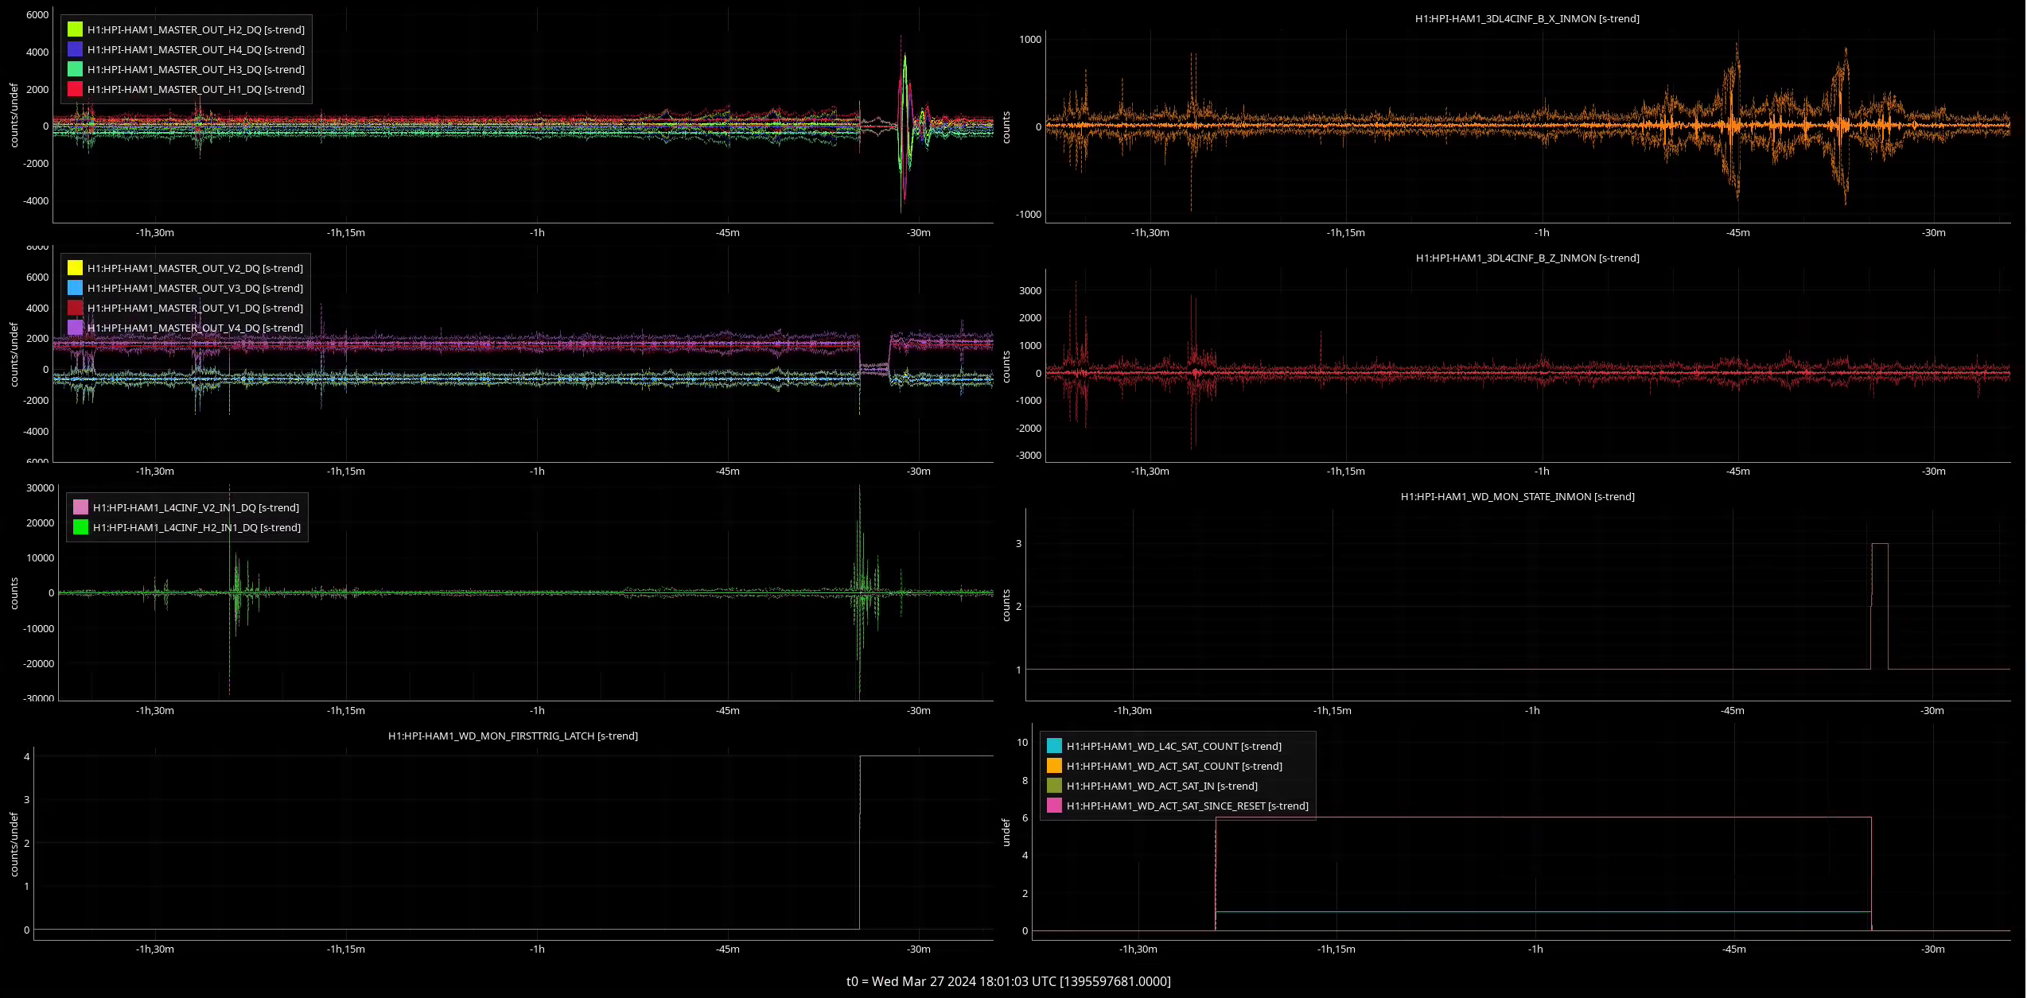Click the WD_MON_FIRSTTRIG_LATCH plot title
This screenshot has width=2027, height=998.
(x=512, y=736)
